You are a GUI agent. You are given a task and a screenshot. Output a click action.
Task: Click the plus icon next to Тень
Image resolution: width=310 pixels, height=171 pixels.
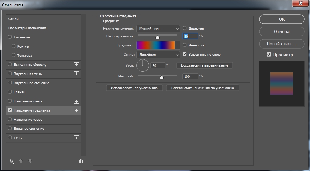coord(76,138)
